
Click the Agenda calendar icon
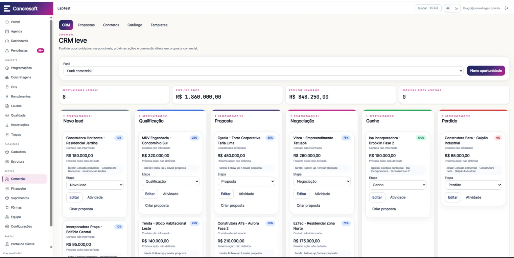pyautogui.click(x=7, y=31)
